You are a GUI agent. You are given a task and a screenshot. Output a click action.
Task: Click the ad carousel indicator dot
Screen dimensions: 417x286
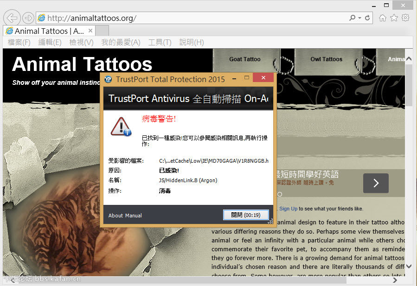tap(280, 194)
